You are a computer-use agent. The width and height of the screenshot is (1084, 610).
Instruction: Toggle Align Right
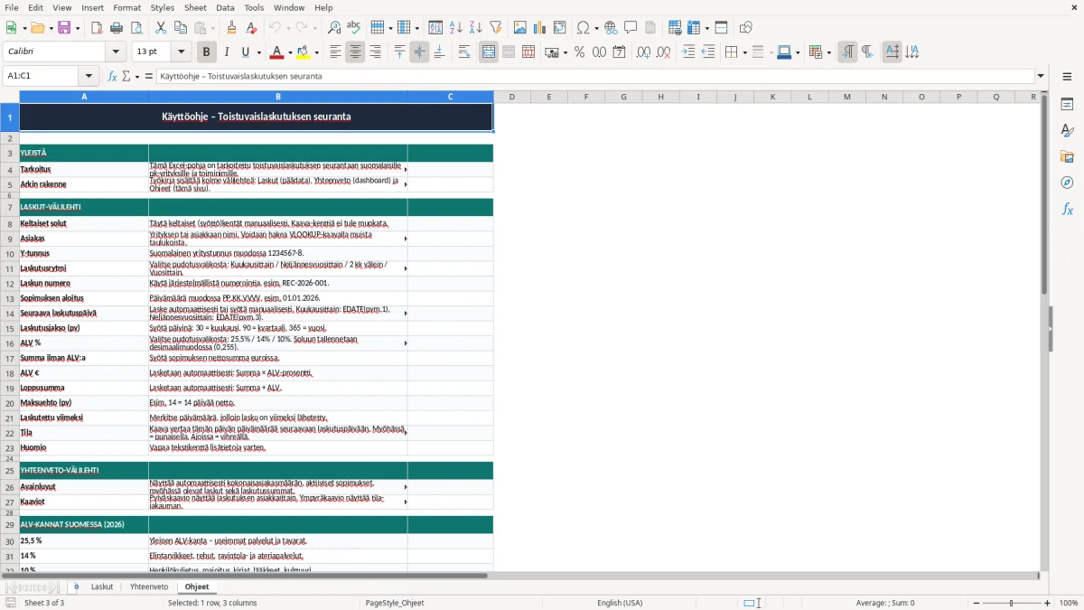click(x=375, y=52)
